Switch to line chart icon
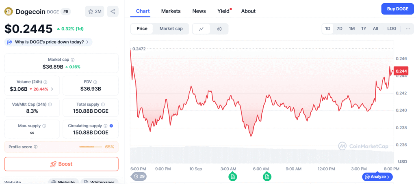 [201, 29]
